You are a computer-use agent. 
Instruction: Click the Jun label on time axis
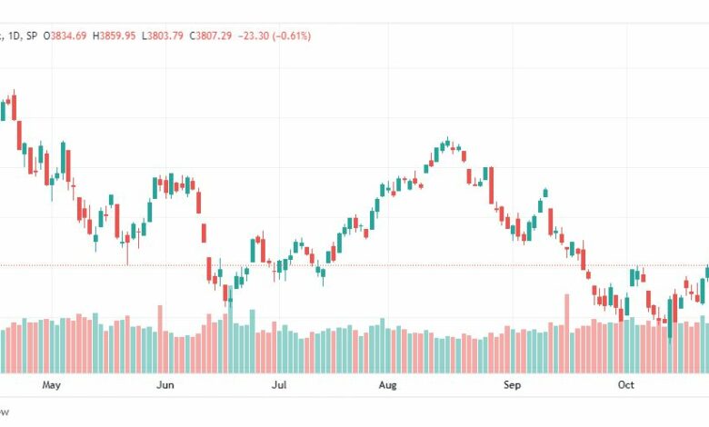165,385
